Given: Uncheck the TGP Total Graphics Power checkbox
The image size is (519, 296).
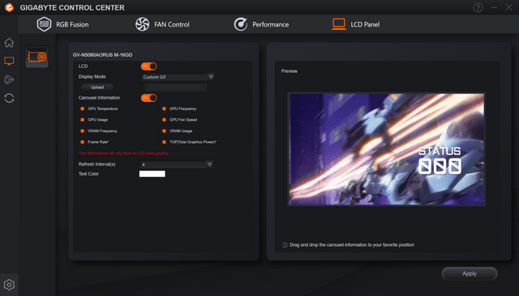Looking at the screenshot, I should (164, 142).
